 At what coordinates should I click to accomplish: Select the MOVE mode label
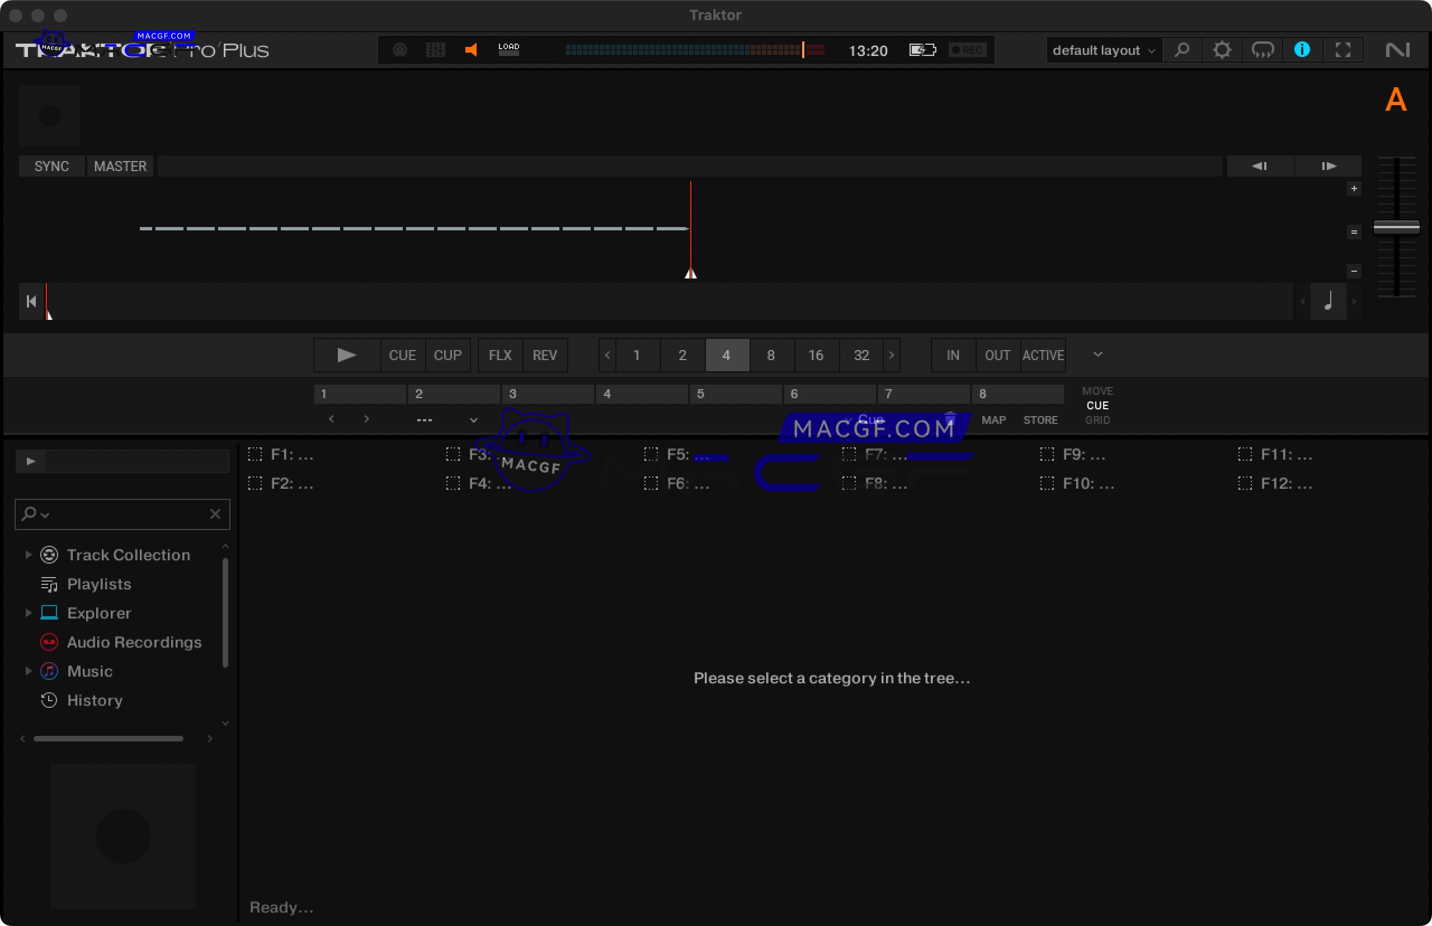tap(1097, 390)
